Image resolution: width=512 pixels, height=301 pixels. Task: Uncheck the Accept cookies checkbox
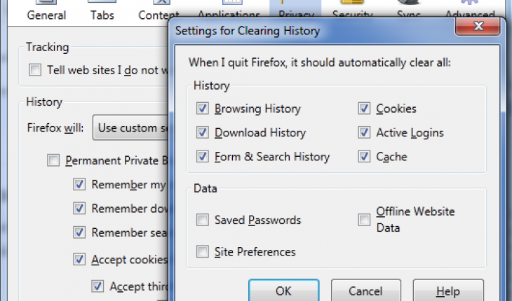point(79,260)
